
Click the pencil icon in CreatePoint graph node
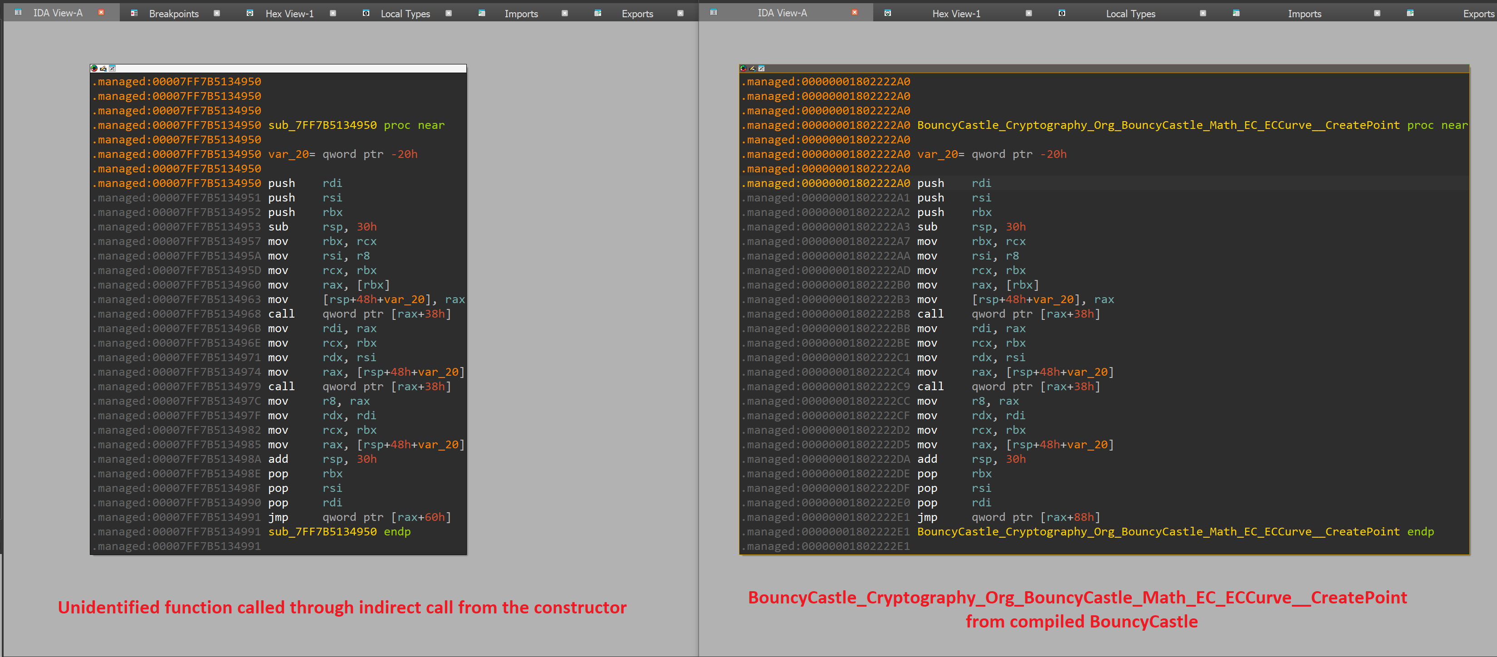753,68
